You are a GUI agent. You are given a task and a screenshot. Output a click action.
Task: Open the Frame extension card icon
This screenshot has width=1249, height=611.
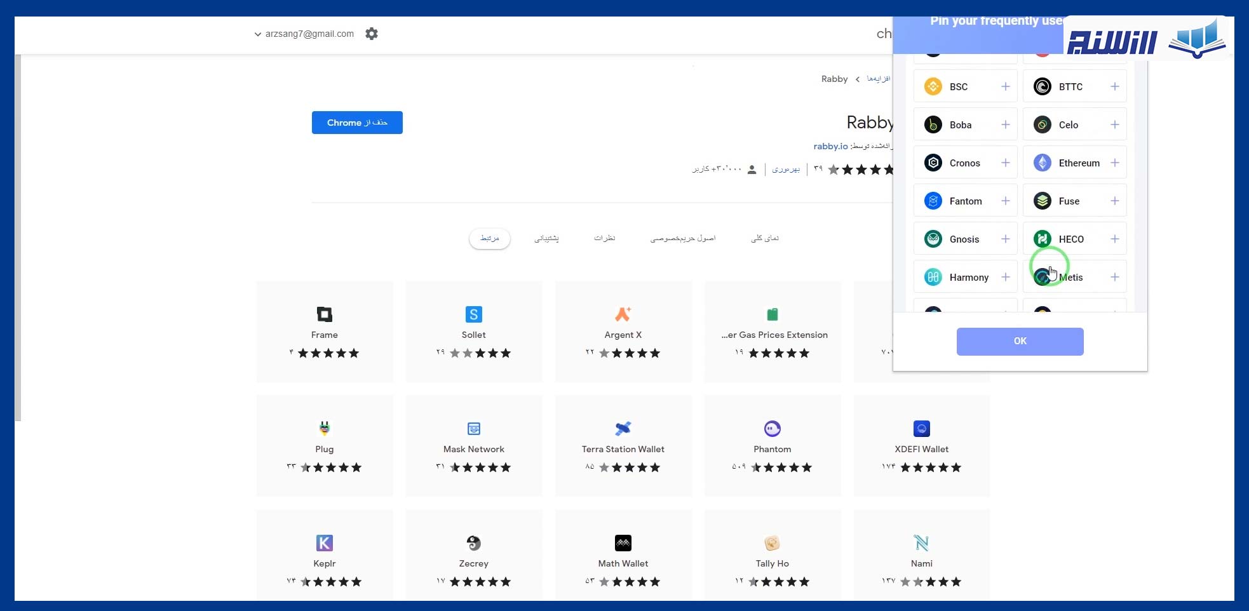coord(325,314)
